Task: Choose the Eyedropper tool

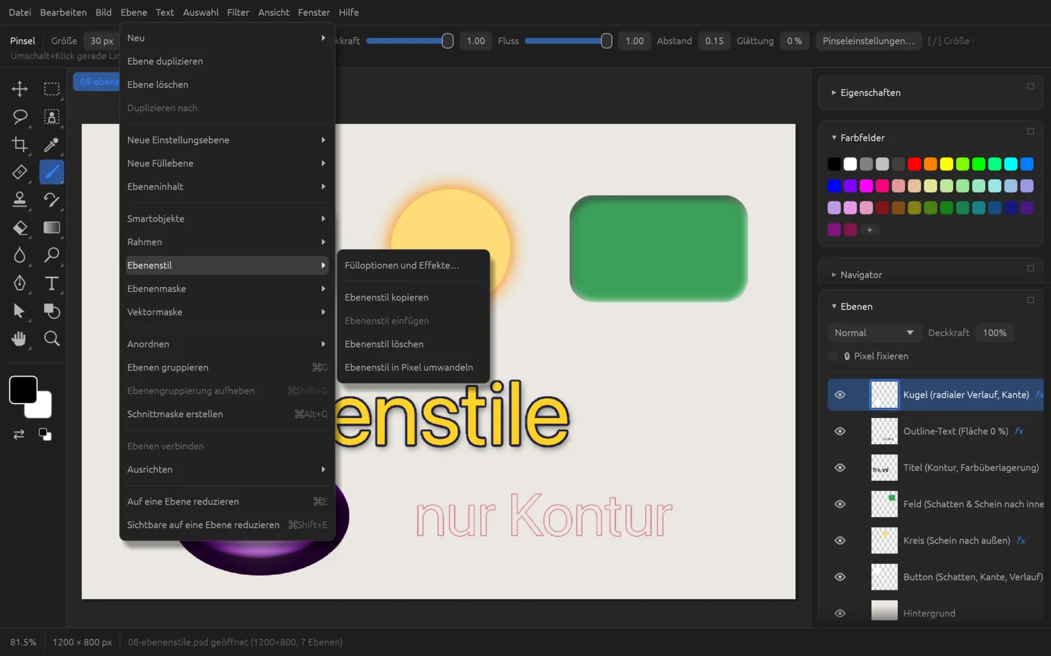Action: (x=51, y=144)
